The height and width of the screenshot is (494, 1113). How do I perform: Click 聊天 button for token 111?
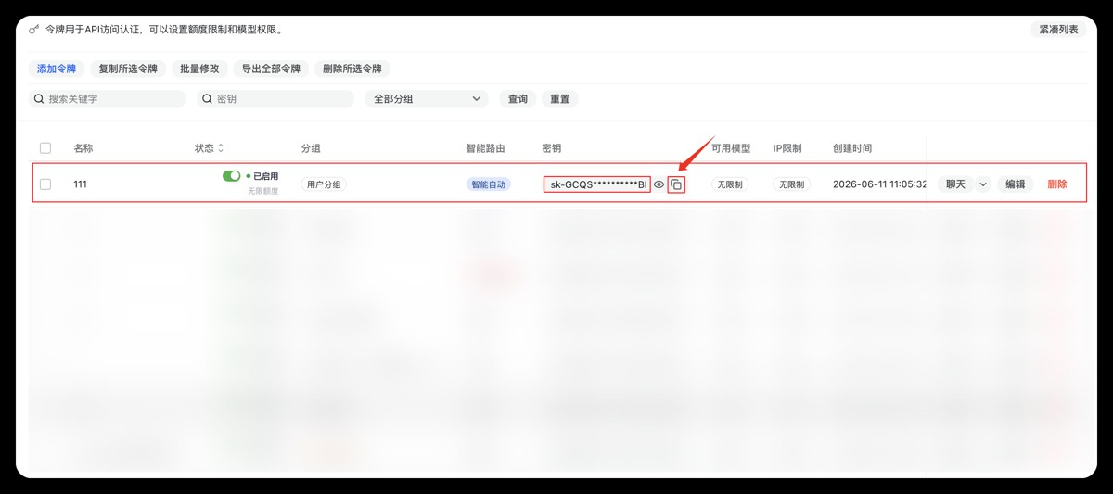pos(955,184)
